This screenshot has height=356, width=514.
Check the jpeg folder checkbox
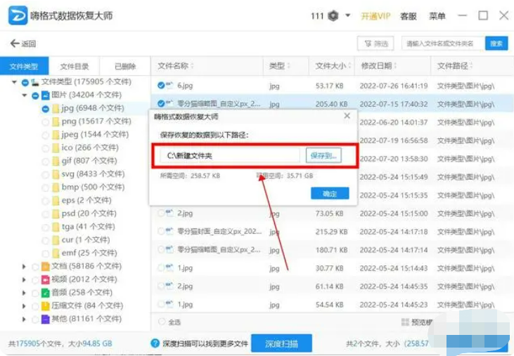coord(46,135)
